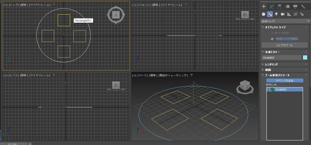Click the 左 ViewCube face in Left viewport

(x=115, y=85)
